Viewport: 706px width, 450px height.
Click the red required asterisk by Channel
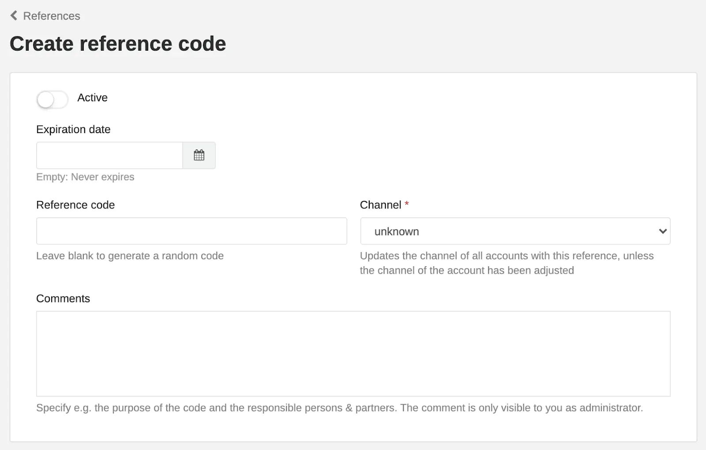tap(407, 204)
